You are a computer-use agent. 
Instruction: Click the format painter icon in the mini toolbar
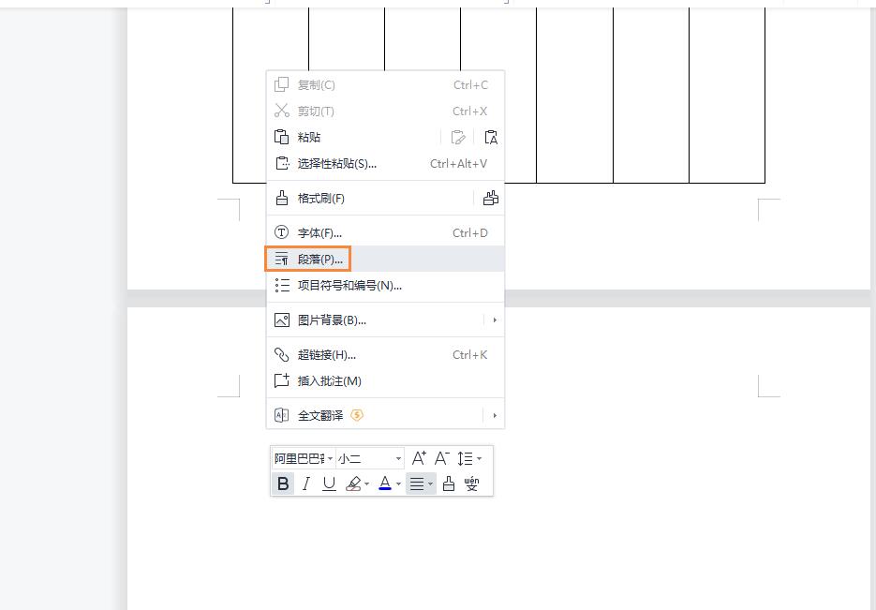(x=447, y=484)
